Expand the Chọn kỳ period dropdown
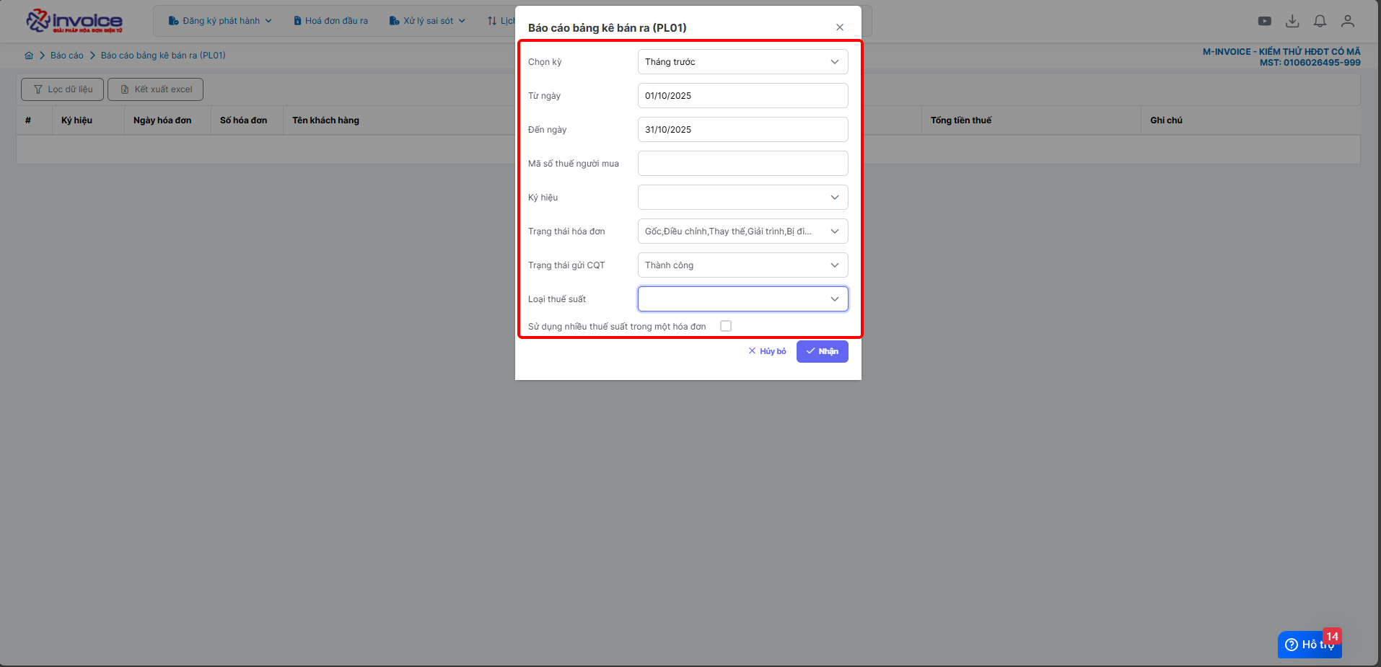This screenshot has height=667, width=1381. coord(742,62)
